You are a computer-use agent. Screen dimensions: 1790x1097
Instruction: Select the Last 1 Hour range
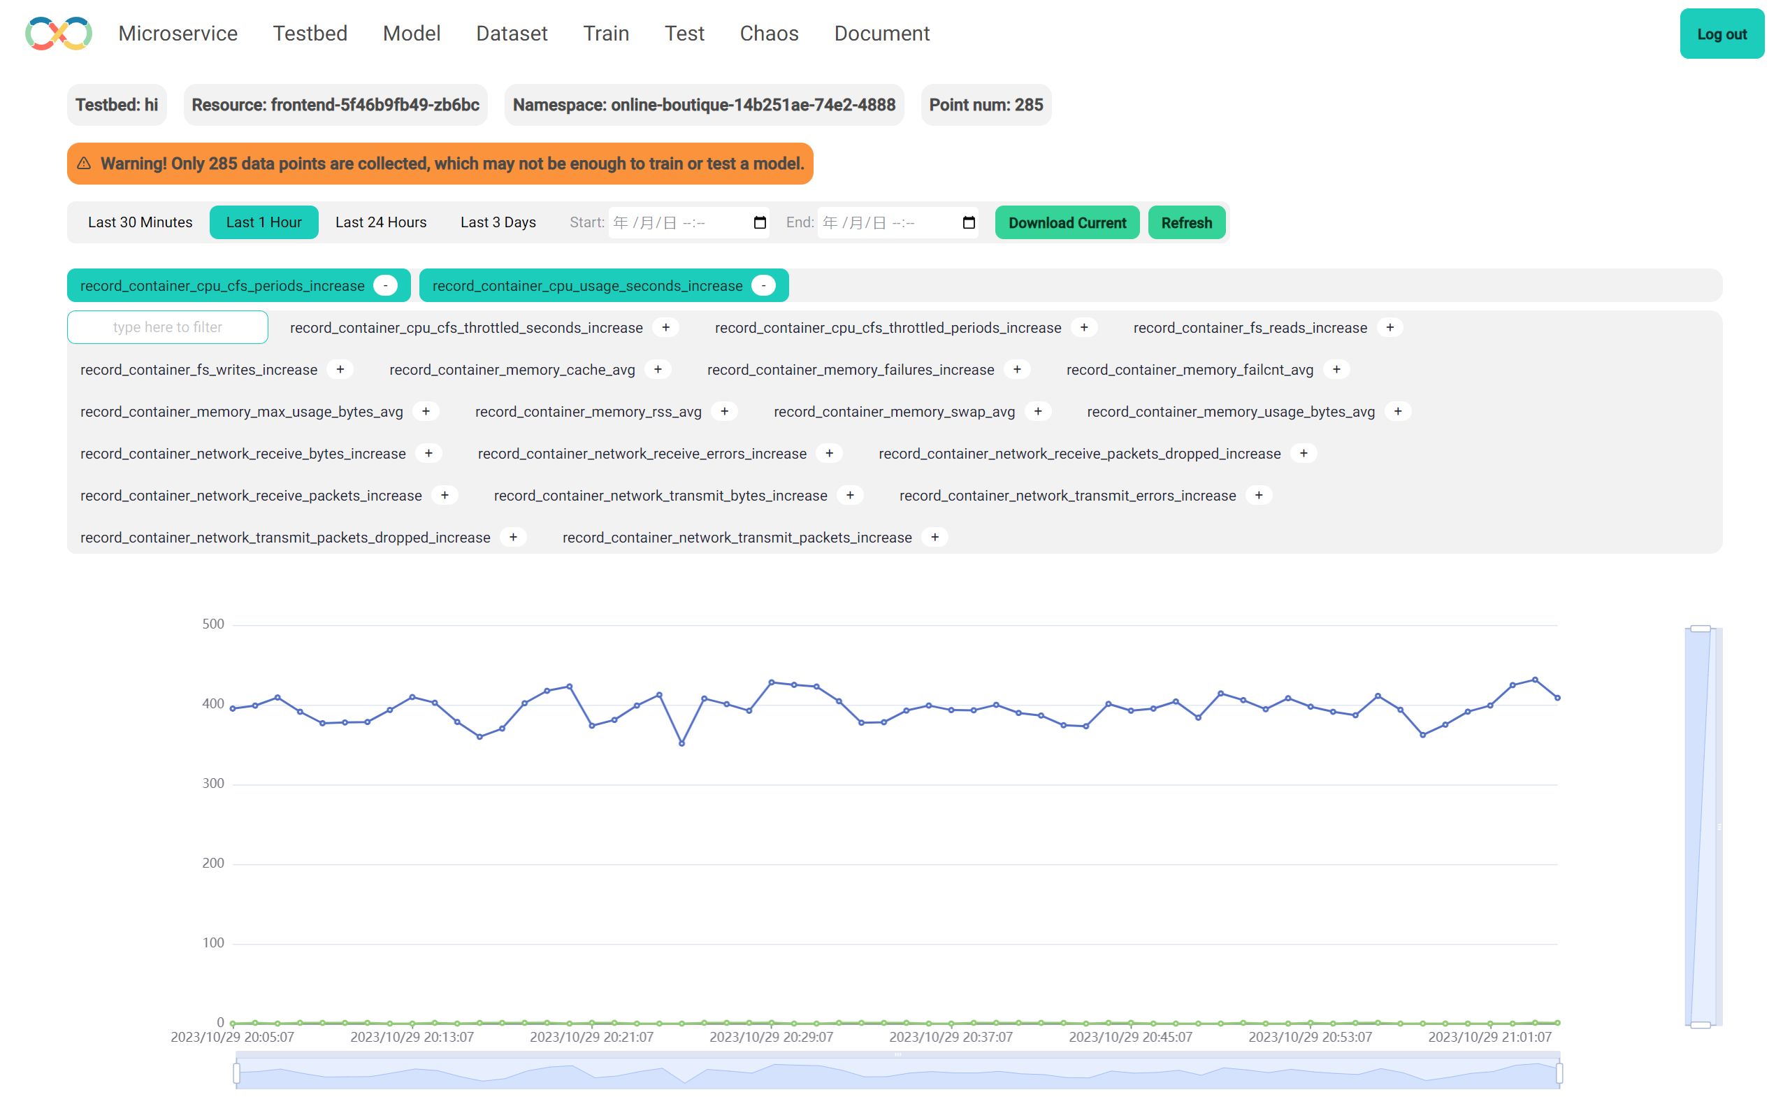click(x=264, y=222)
